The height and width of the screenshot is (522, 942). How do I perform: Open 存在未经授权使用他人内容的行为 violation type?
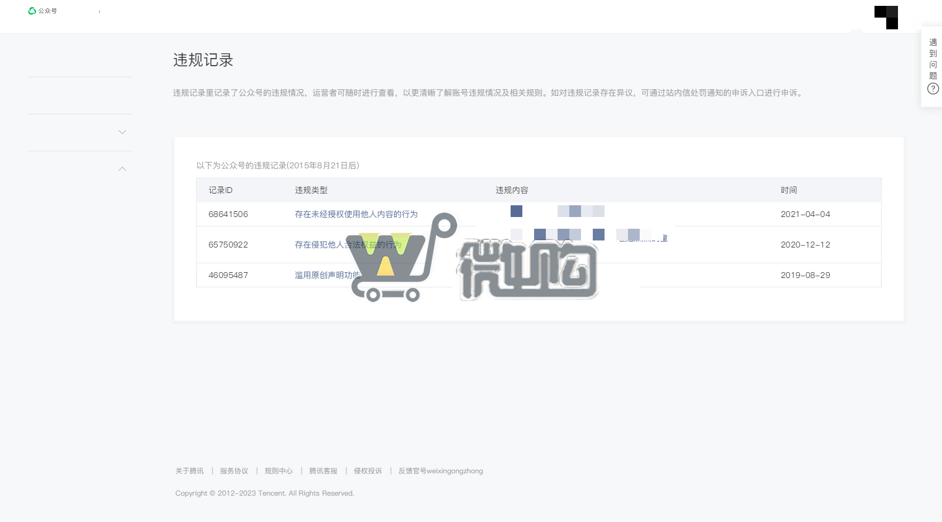356,214
